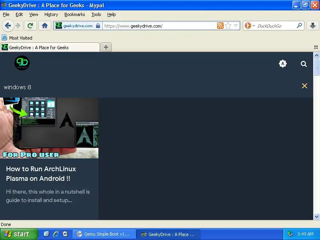320x240 pixels.
Task: Click the magnifier search-go icon
Action: (x=299, y=26)
